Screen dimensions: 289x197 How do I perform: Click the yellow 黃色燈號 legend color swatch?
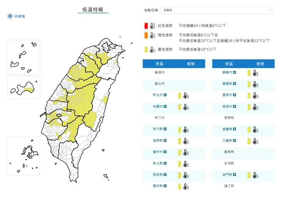pyautogui.click(x=146, y=50)
